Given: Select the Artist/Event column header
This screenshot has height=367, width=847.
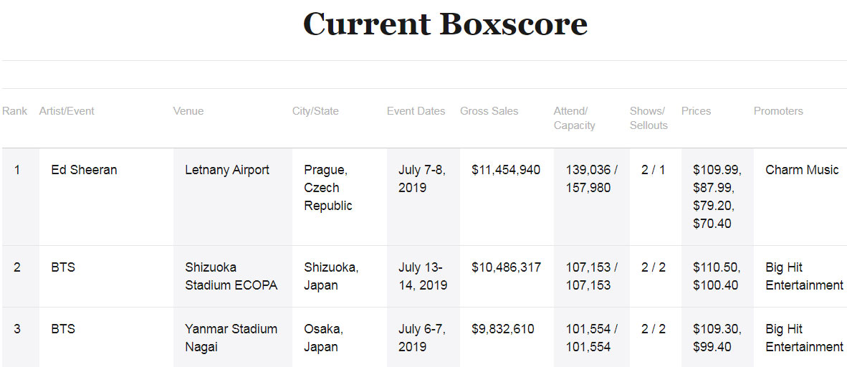Looking at the screenshot, I should (x=67, y=111).
